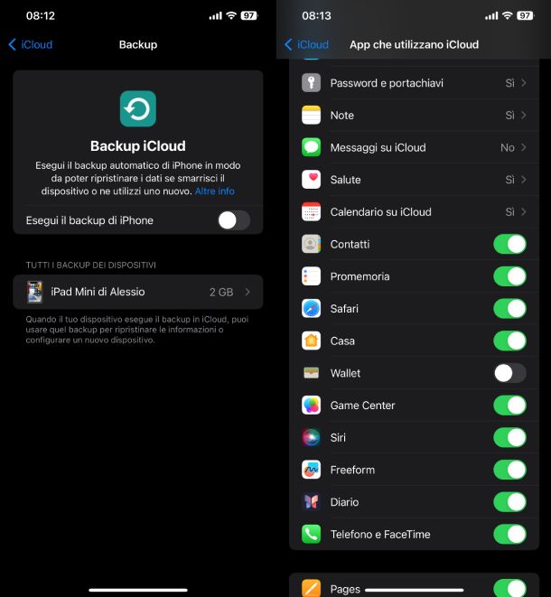Toggle the Pages switch
This screenshot has width=551, height=597.
coord(509,588)
